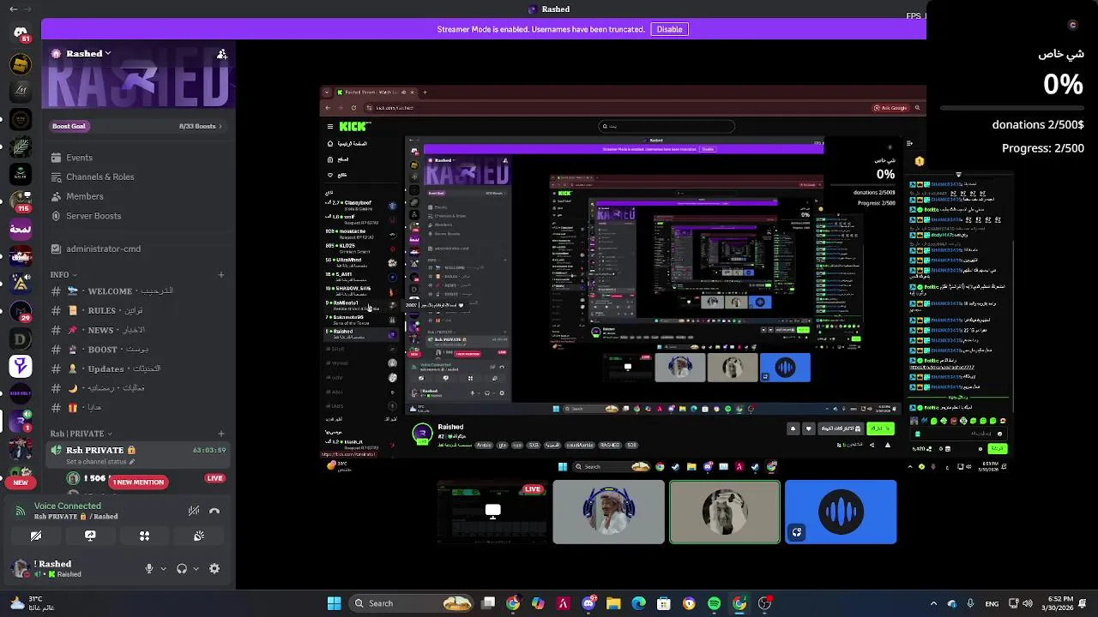Viewport: 1098px width, 617px height.
Task: Click the red NEW servers pill
Action: tap(21, 482)
